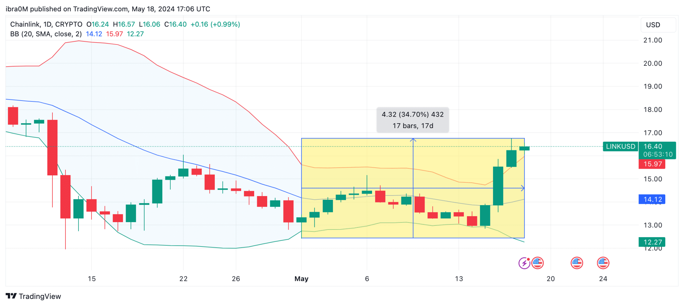684x306 pixels.
Task: Open the USD currency selector
Action: tap(658, 25)
